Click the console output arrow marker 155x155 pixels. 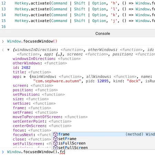click(3, 50)
